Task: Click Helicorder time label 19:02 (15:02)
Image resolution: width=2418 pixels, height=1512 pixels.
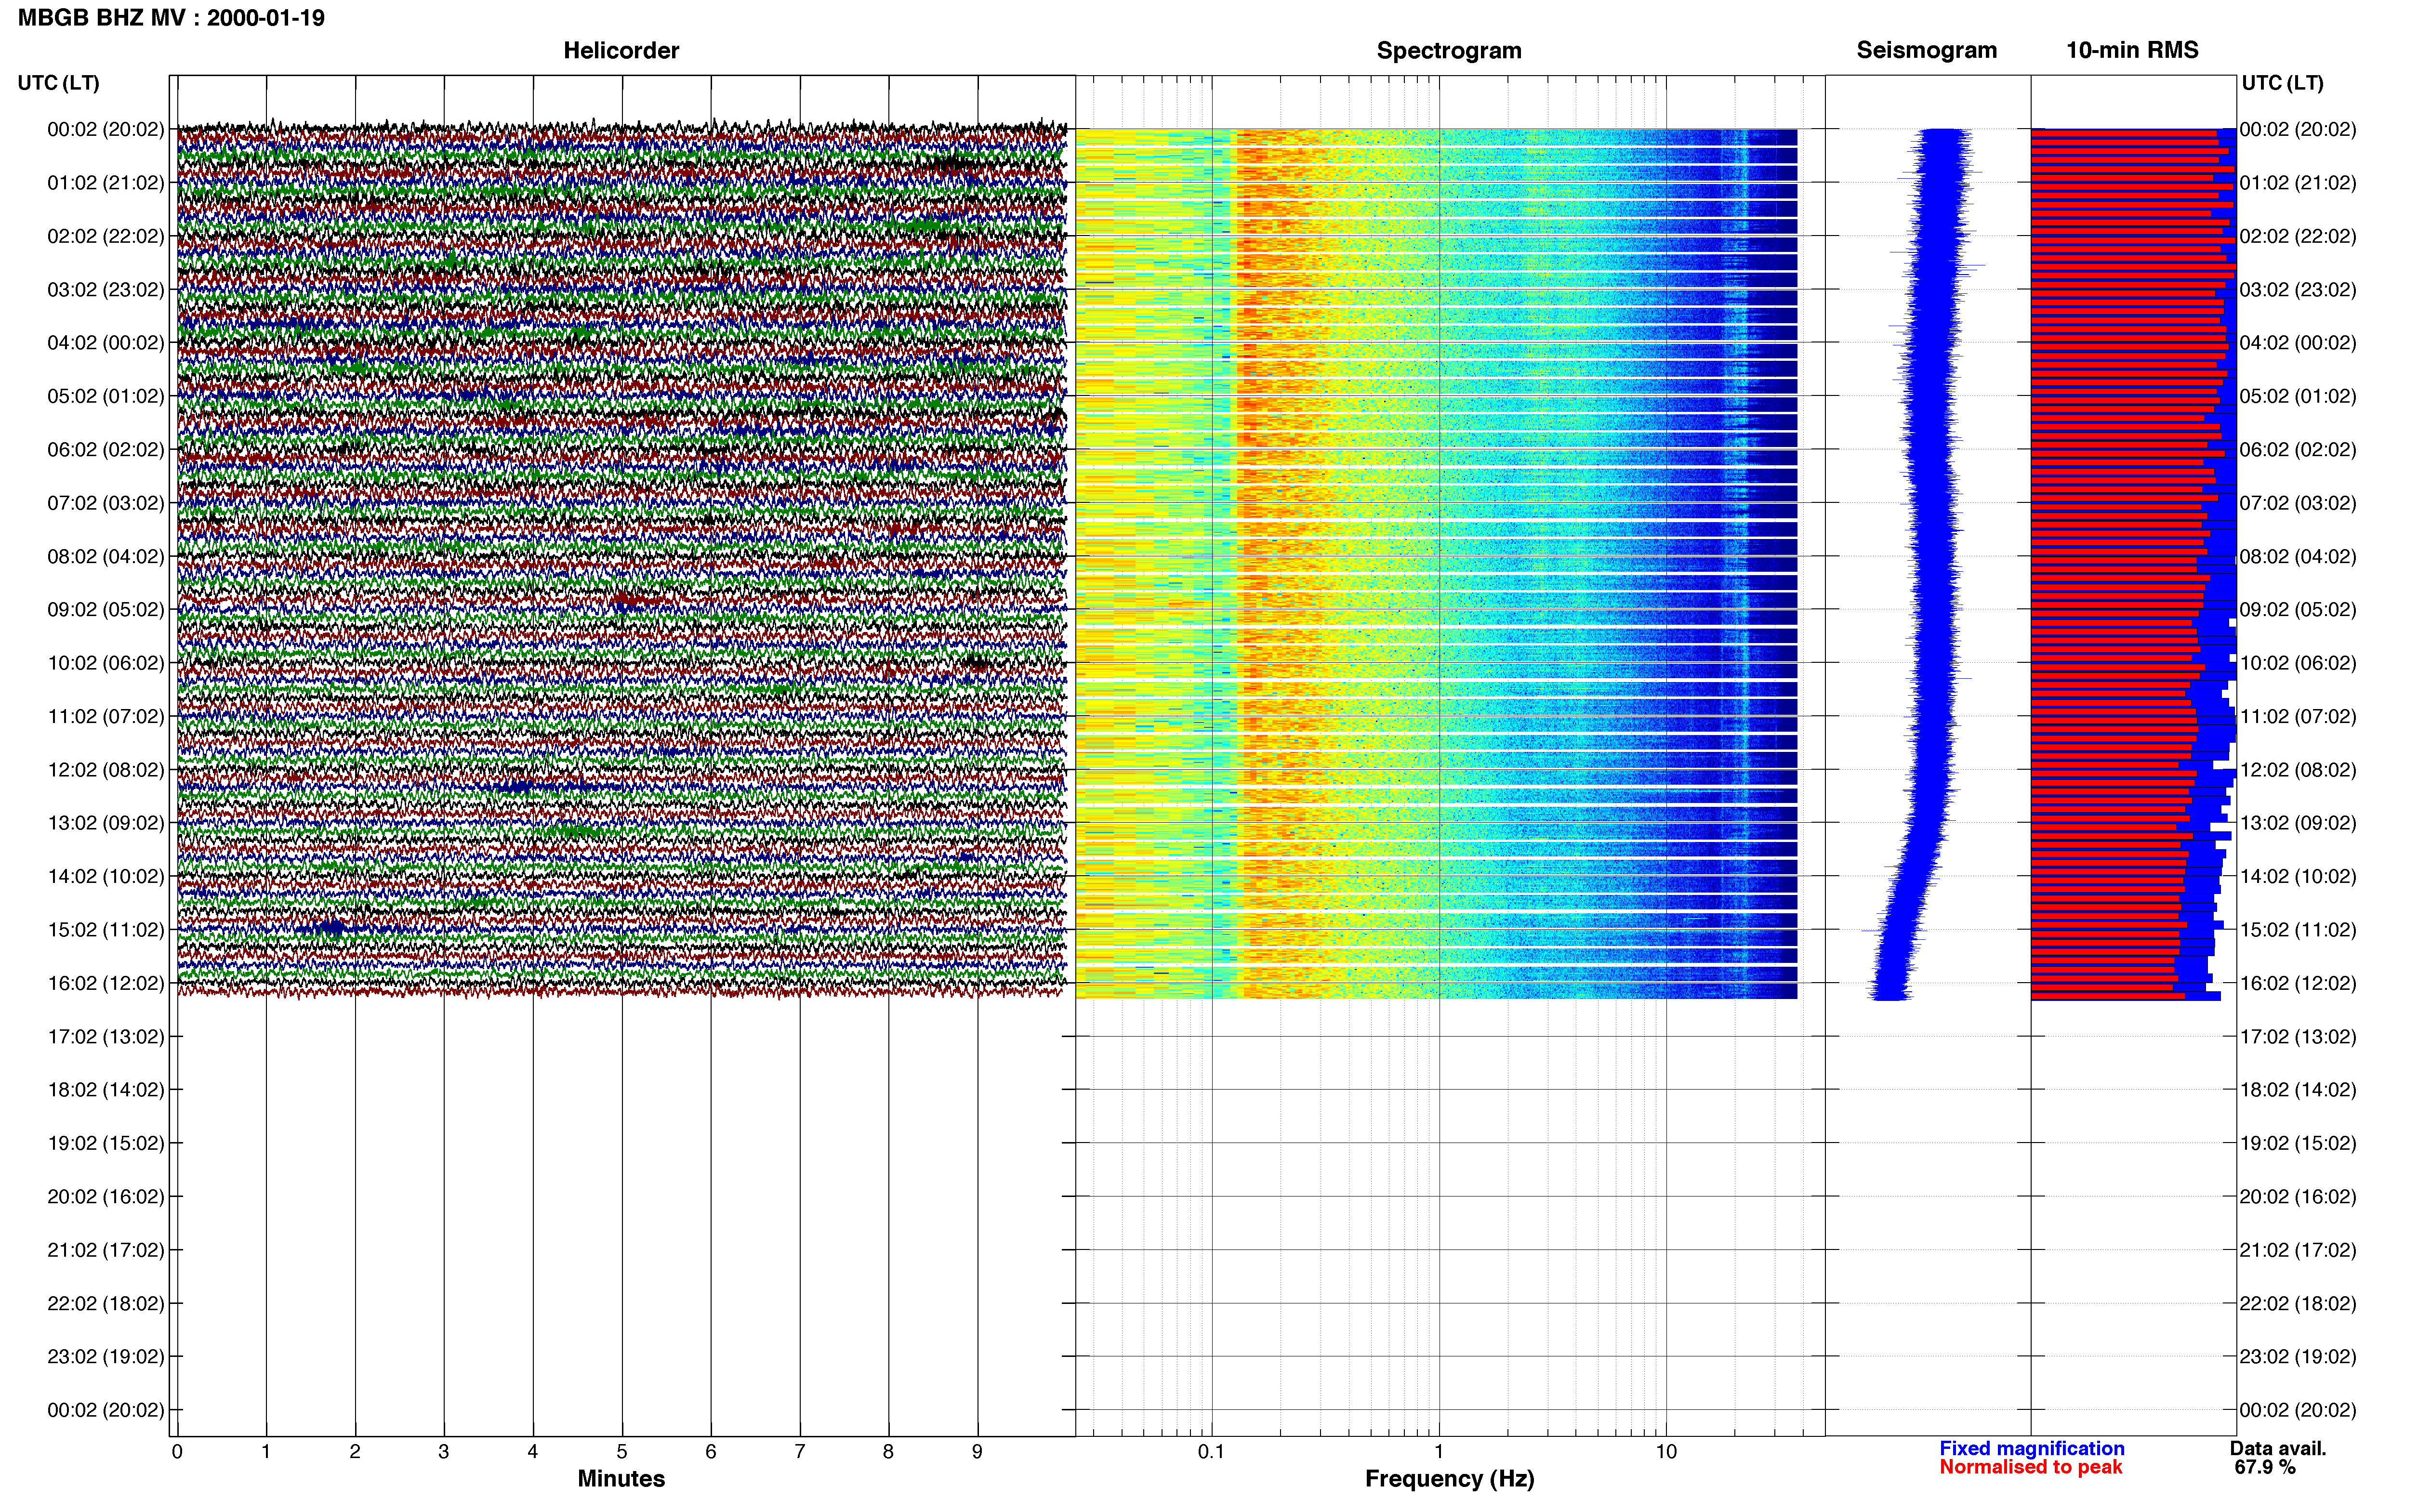Action: coord(106,1143)
